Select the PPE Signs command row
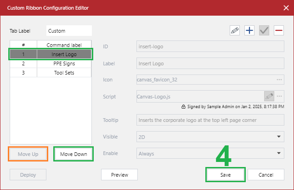This screenshot has width=294, height=190. [x=63, y=63]
